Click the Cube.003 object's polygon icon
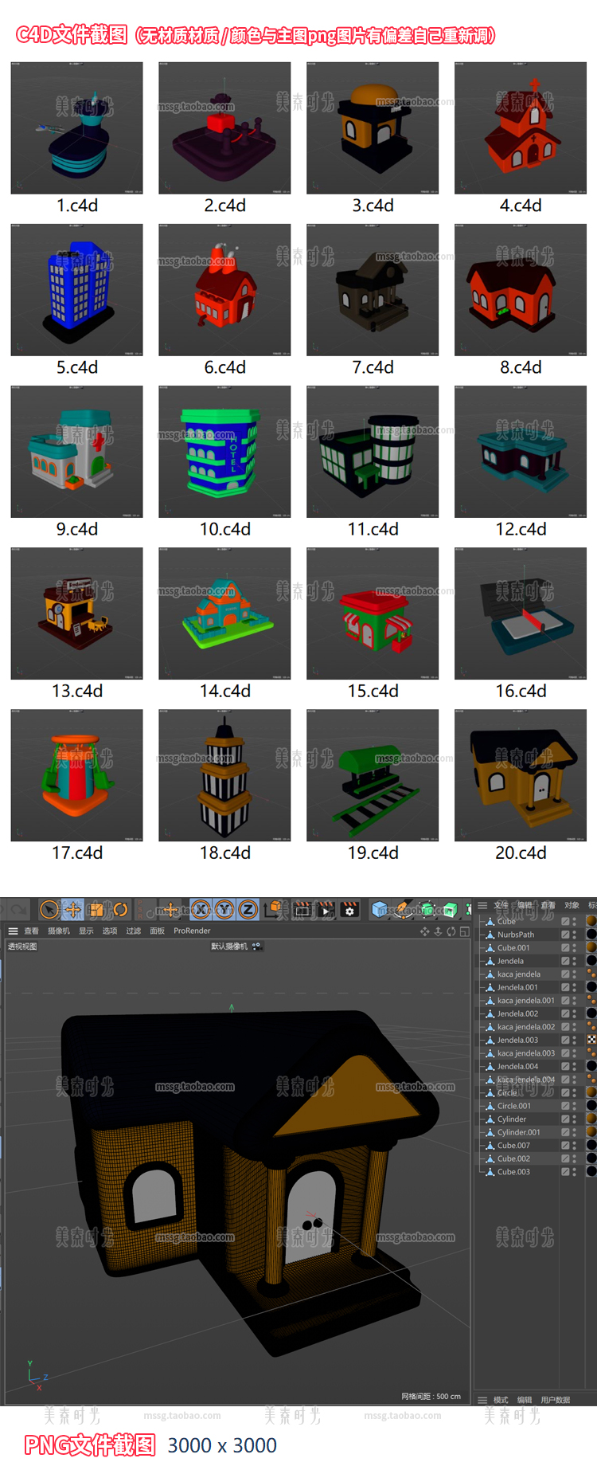 [490, 1172]
